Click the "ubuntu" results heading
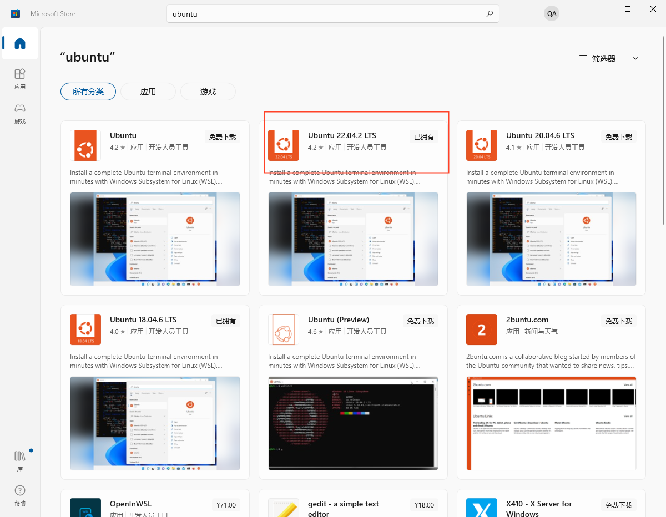 [x=88, y=57]
